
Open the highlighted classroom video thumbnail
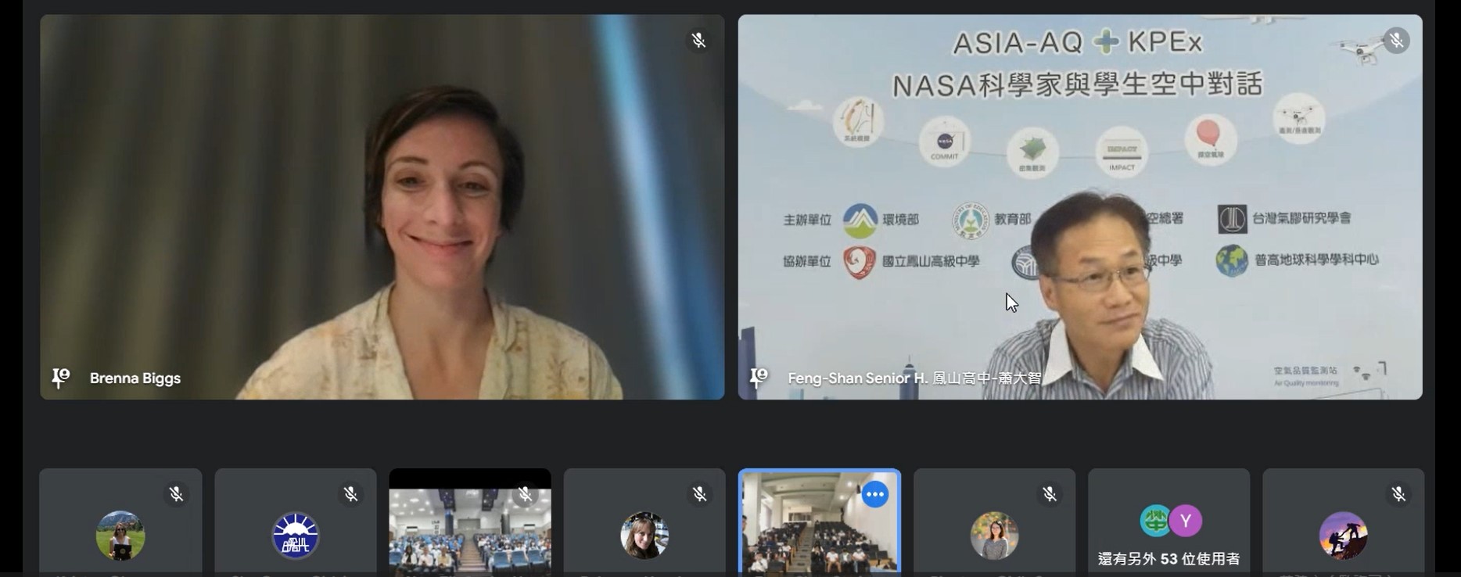pyautogui.click(x=820, y=522)
